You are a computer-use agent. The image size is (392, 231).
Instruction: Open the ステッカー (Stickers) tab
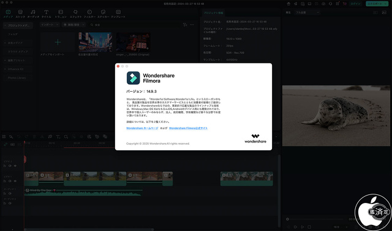point(104,13)
